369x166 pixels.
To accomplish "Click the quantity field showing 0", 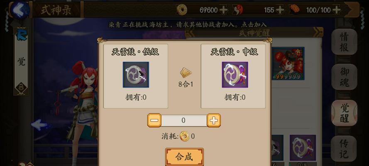I will click(x=184, y=121).
